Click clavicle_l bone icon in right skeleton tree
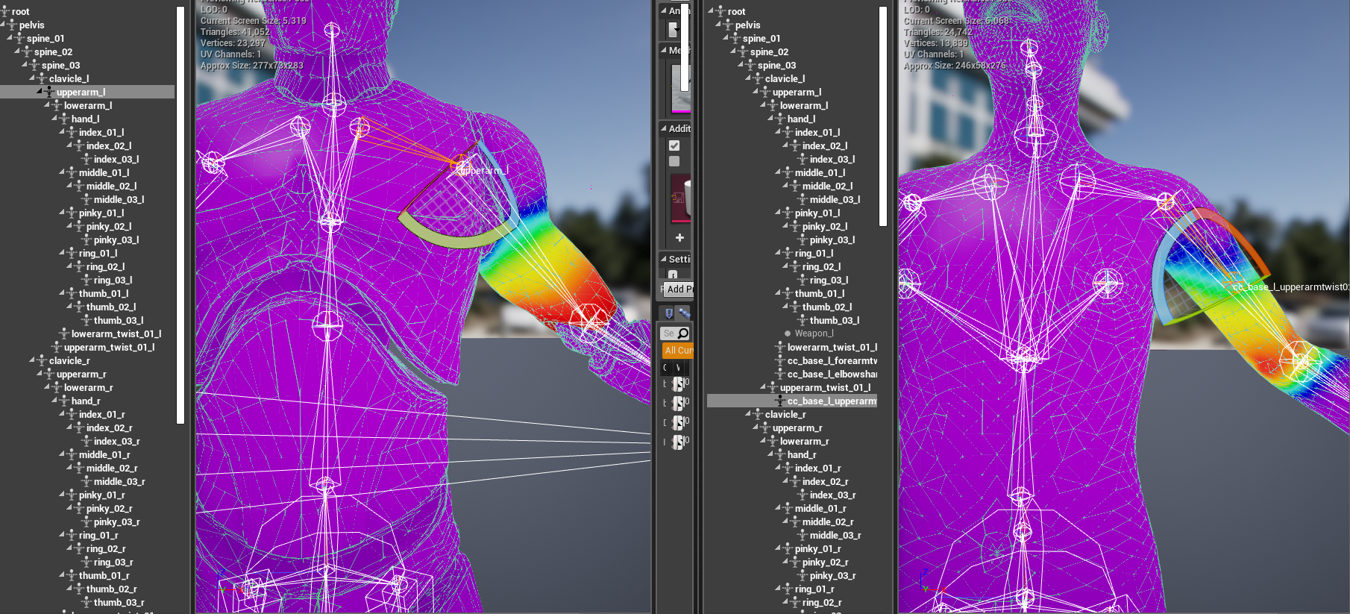 point(759,78)
